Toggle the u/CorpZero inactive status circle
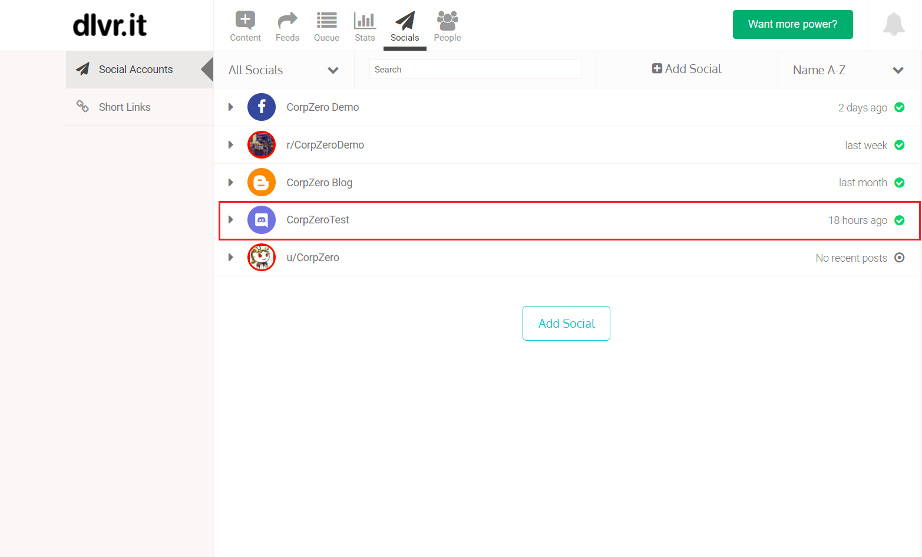Screen dimensions: 922x557 tap(900, 258)
